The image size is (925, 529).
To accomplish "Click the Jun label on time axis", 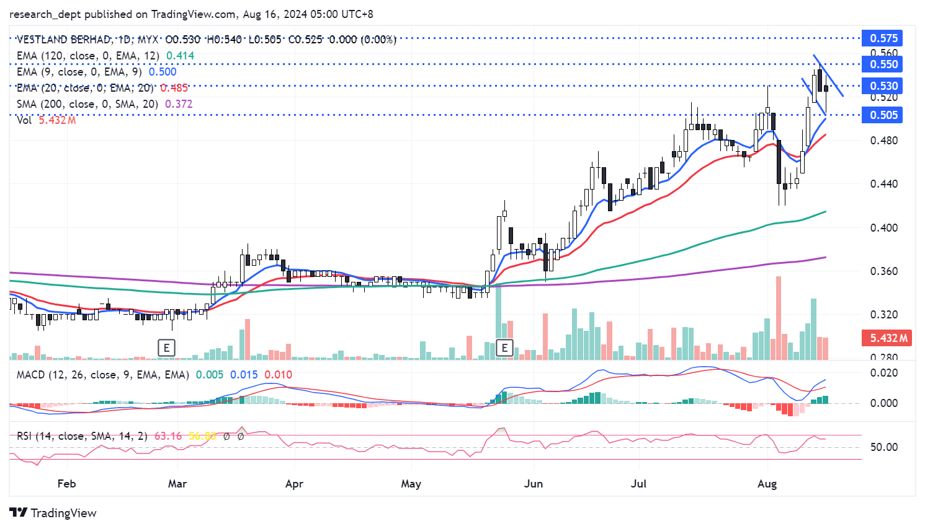I will 533,484.
